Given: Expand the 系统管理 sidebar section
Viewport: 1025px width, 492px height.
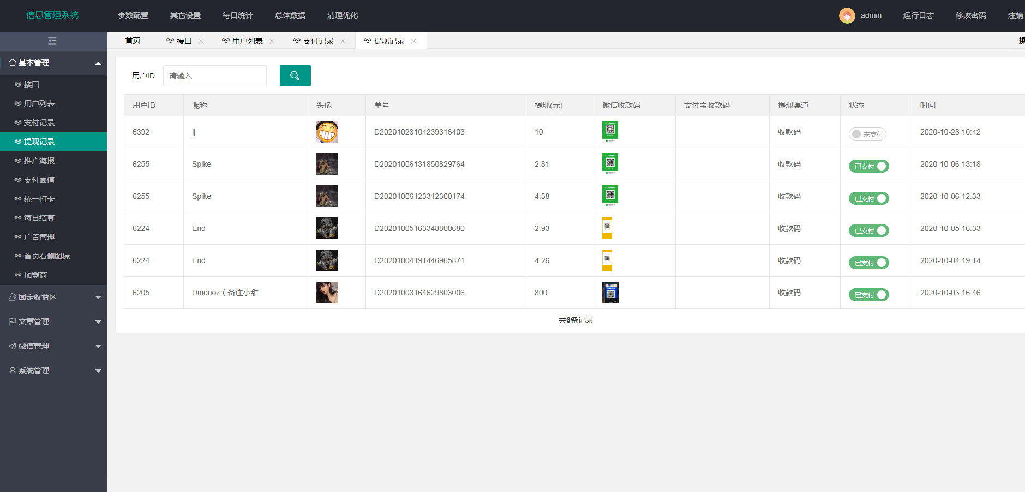Looking at the screenshot, I should coord(53,370).
